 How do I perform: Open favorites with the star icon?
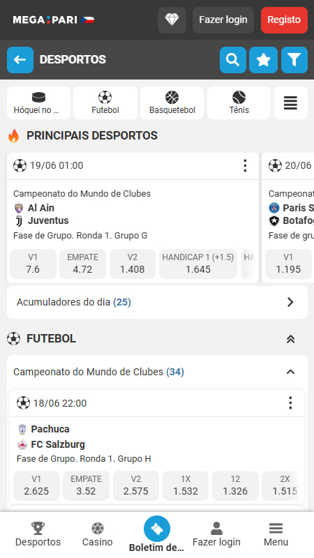click(x=264, y=60)
